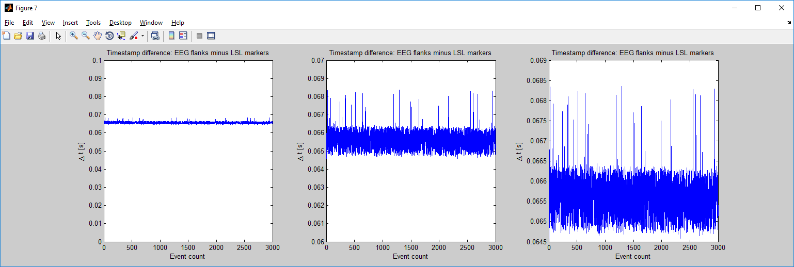Image resolution: width=794 pixels, height=267 pixels.
Task: Enable the Rotate 3D tool
Action: click(x=109, y=36)
